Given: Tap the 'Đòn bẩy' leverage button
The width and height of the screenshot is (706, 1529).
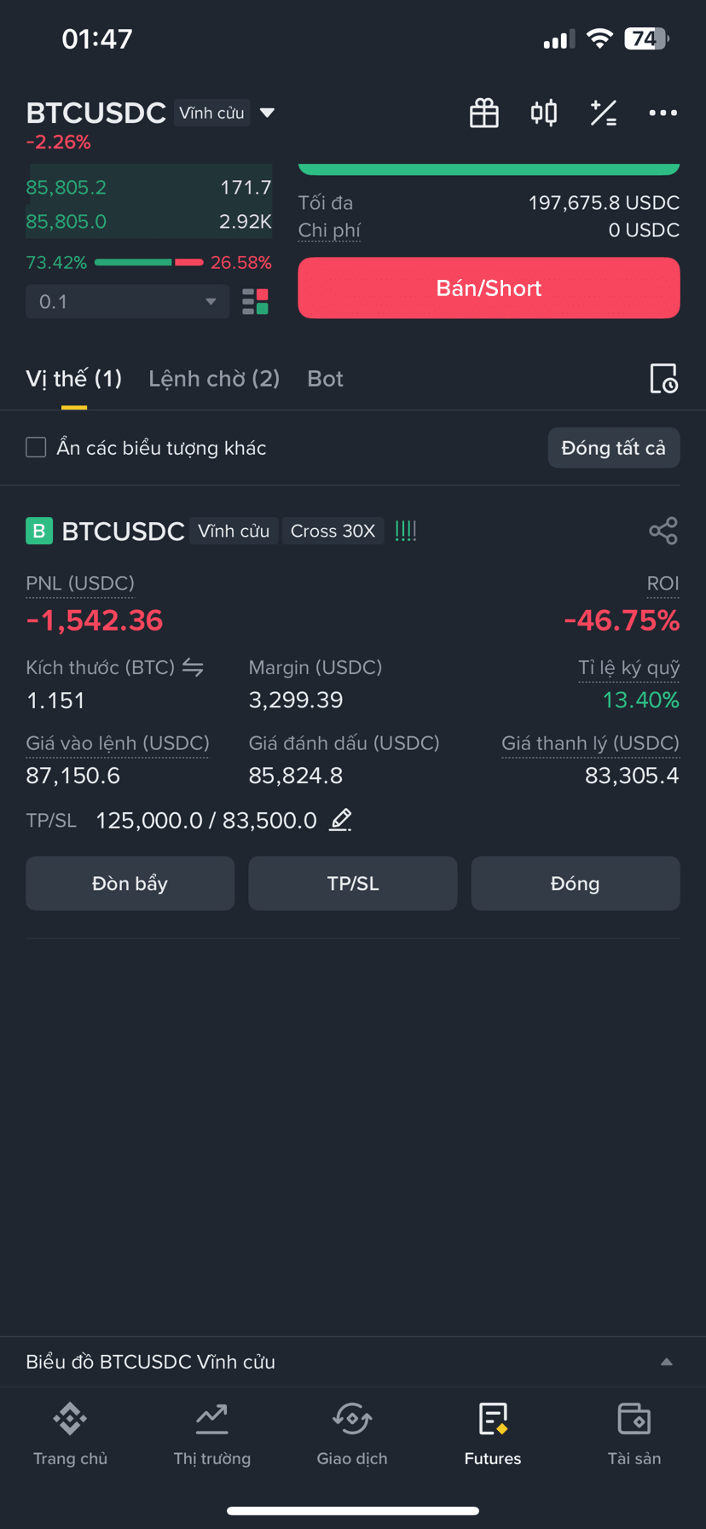Looking at the screenshot, I should [130, 884].
